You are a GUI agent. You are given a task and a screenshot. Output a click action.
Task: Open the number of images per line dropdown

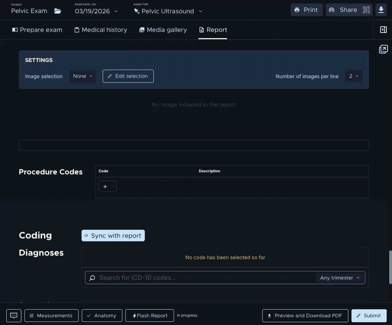(x=353, y=76)
